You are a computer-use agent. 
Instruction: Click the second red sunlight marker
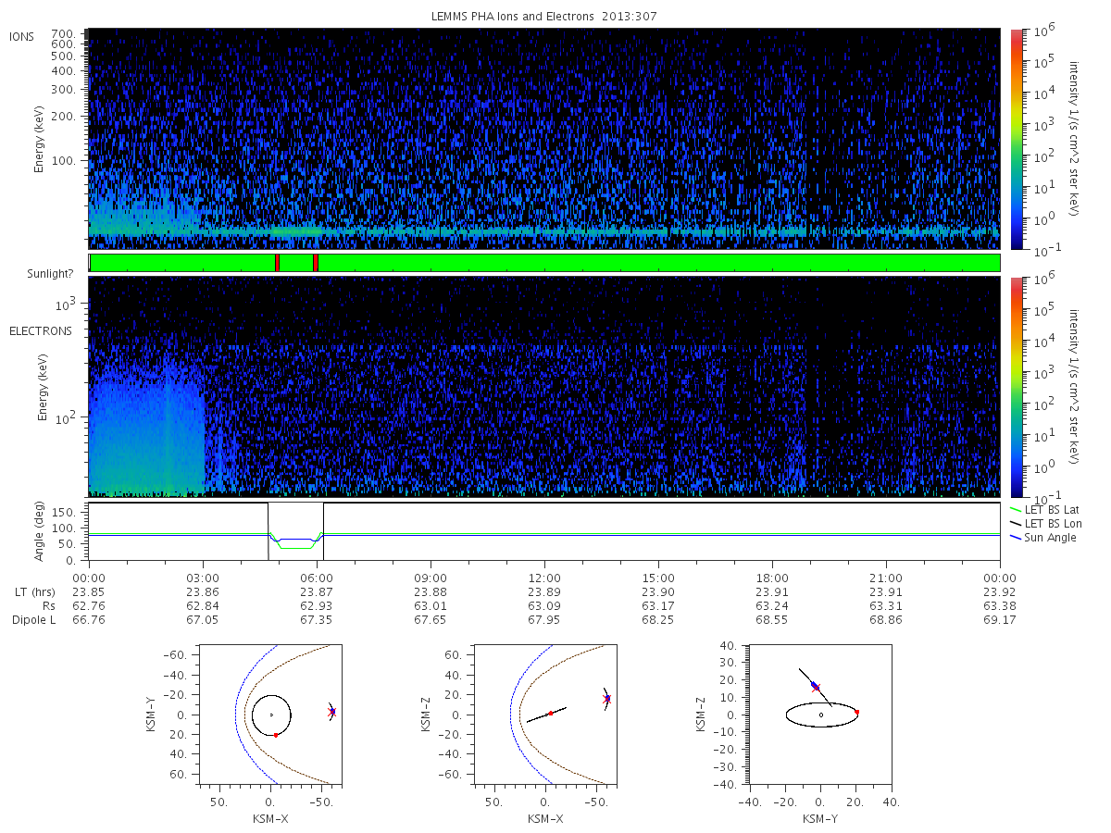[x=316, y=263]
